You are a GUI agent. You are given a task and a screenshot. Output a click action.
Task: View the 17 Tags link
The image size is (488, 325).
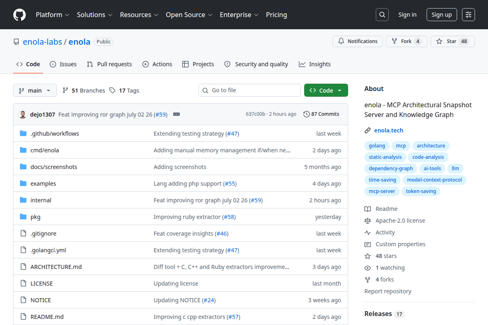[x=124, y=91]
